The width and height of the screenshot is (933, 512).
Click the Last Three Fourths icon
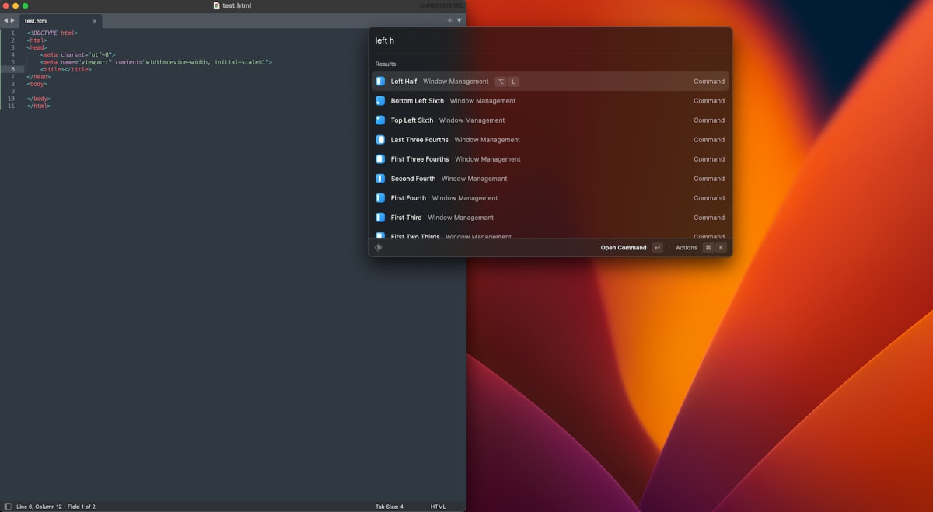pyautogui.click(x=380, y=140)
